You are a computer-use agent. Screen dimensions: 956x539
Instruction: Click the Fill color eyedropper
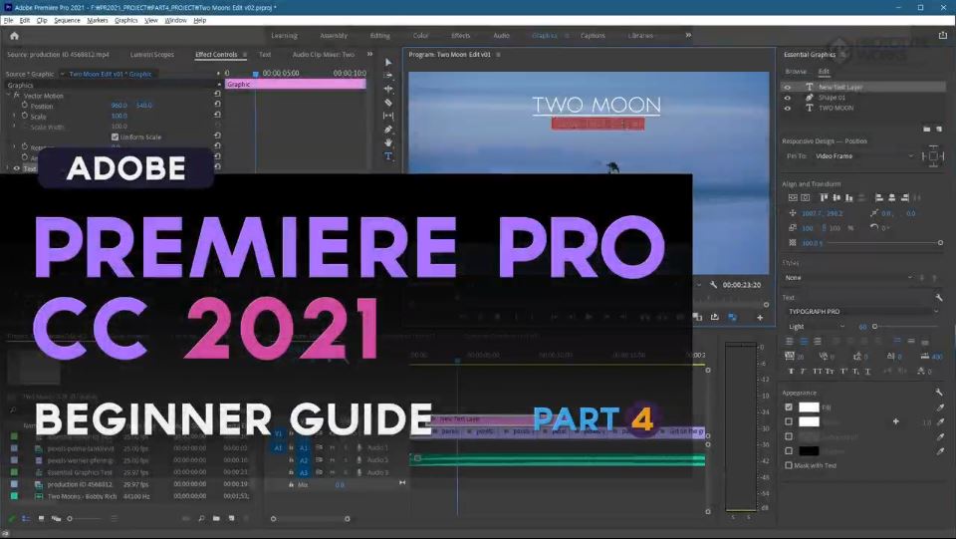(x=939, y=406)
